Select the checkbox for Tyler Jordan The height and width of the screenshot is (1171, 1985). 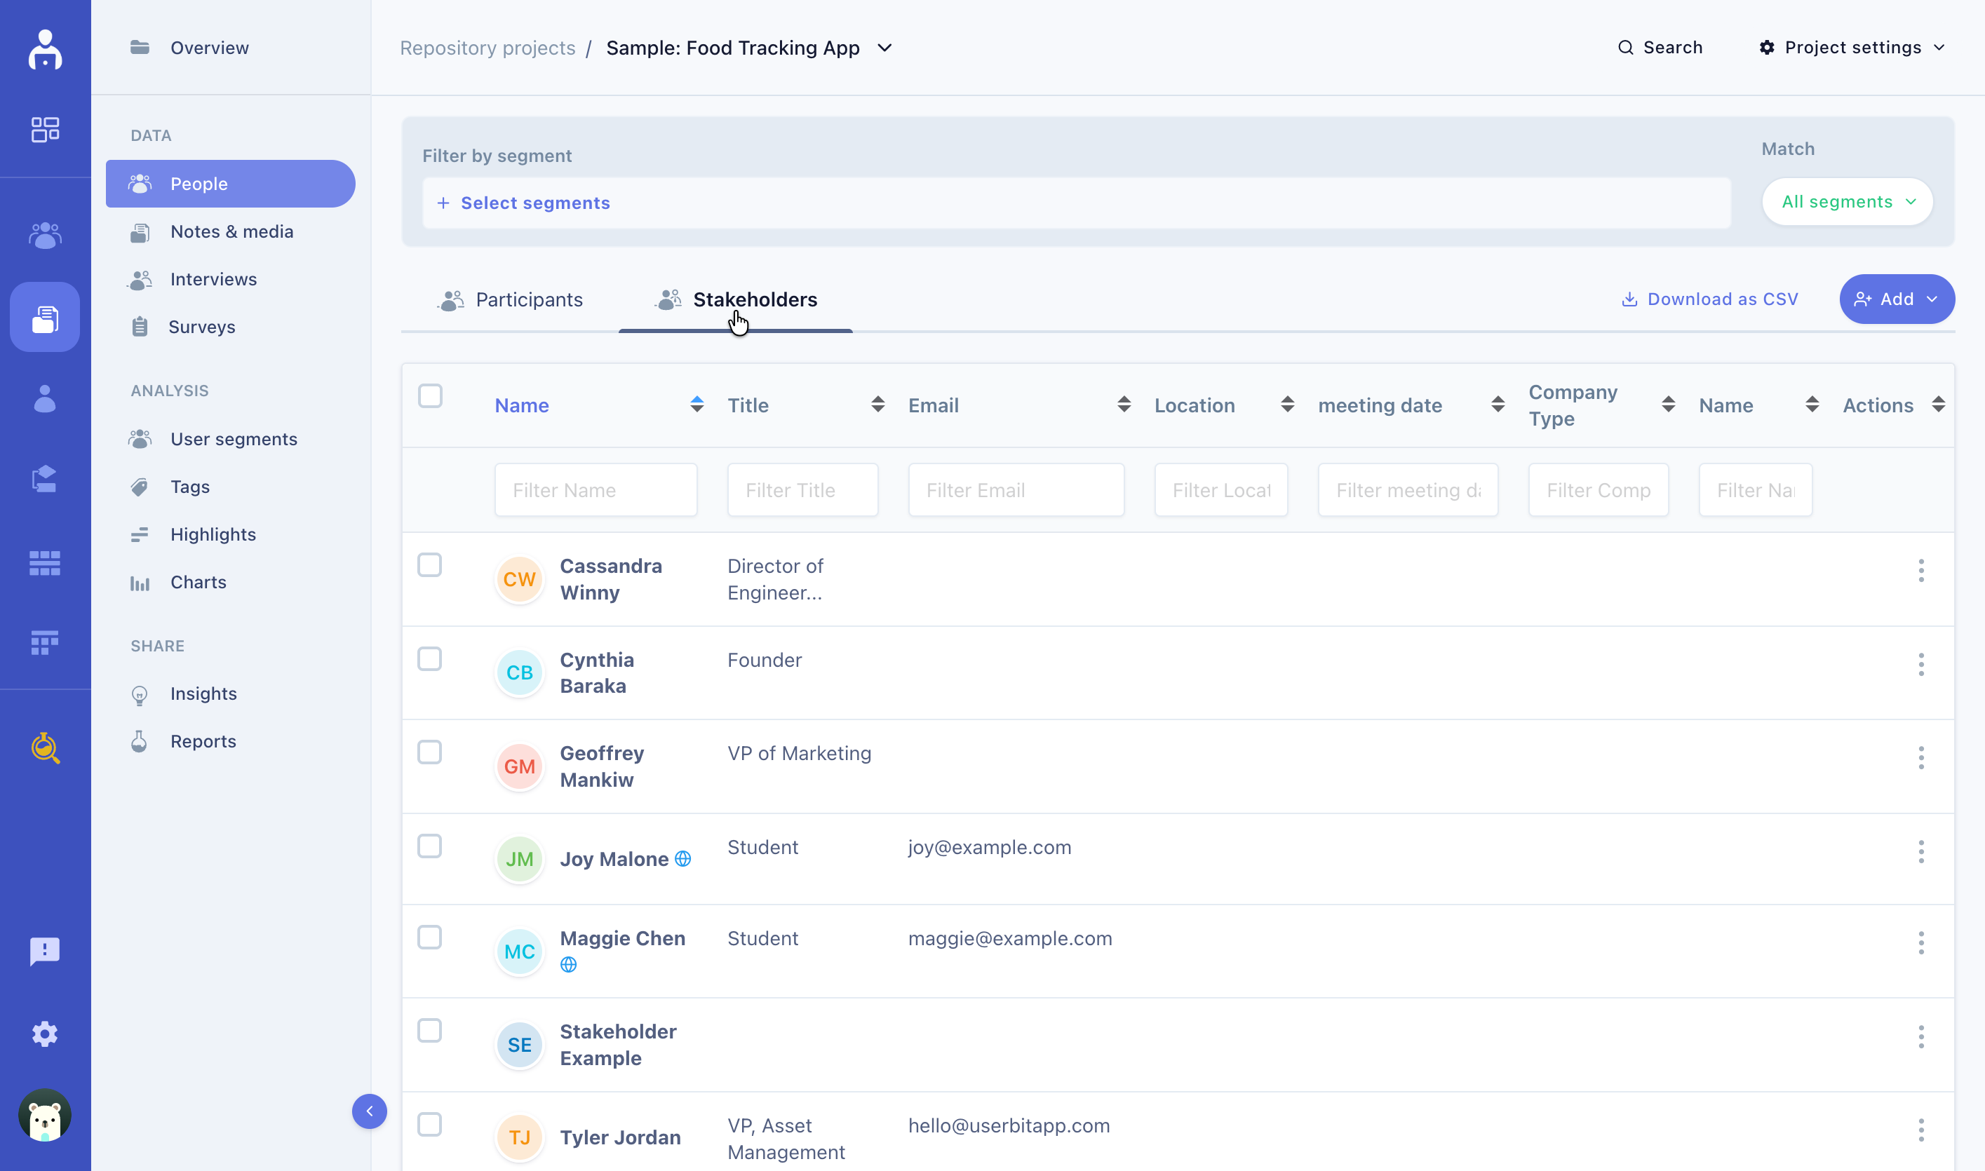[x=431, y=1123]
